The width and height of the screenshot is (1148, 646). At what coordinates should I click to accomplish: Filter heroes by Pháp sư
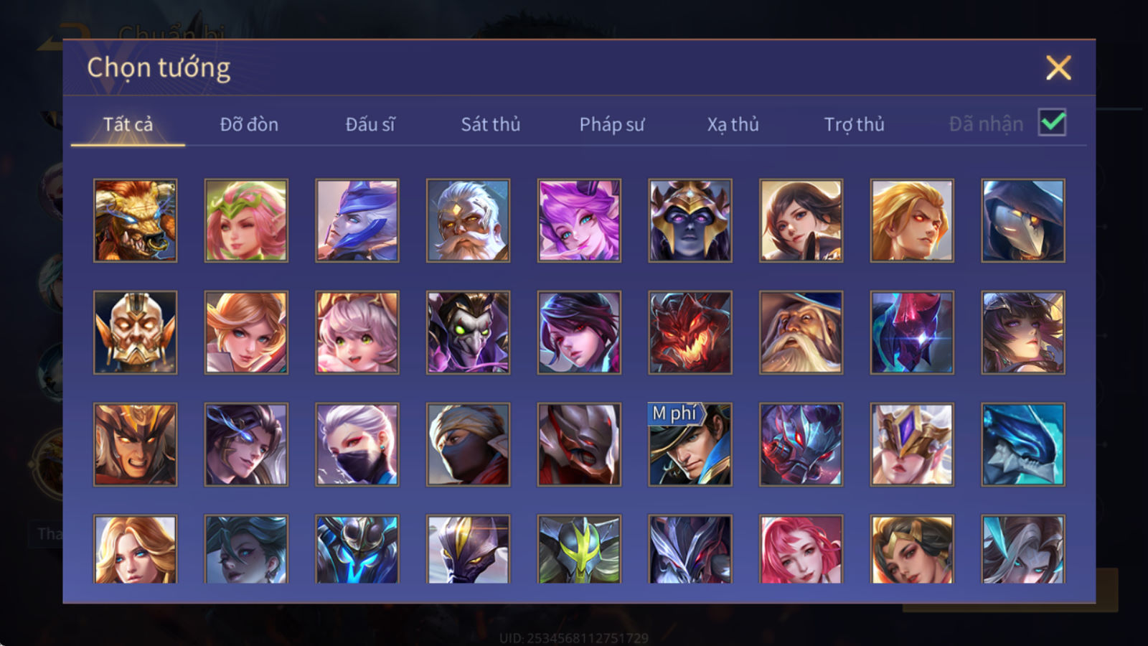click(x=612, y=124)
